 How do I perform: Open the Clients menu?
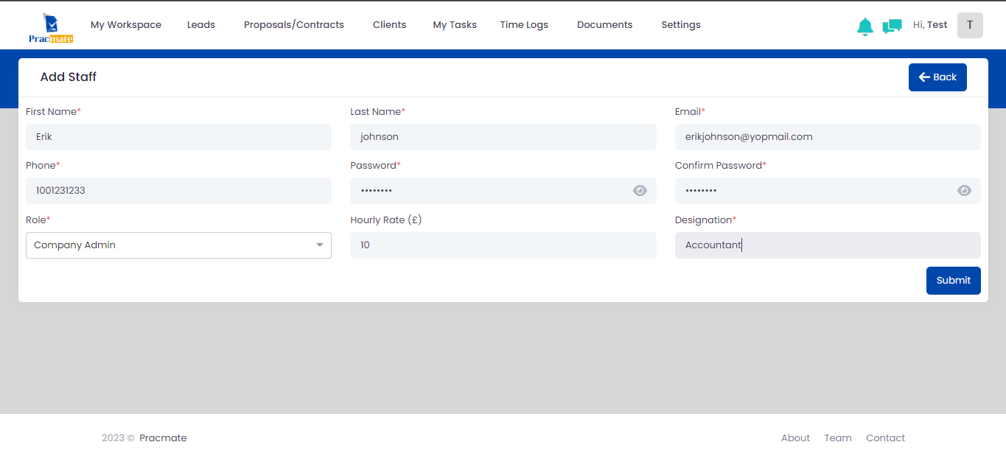(x=389, y=25)
